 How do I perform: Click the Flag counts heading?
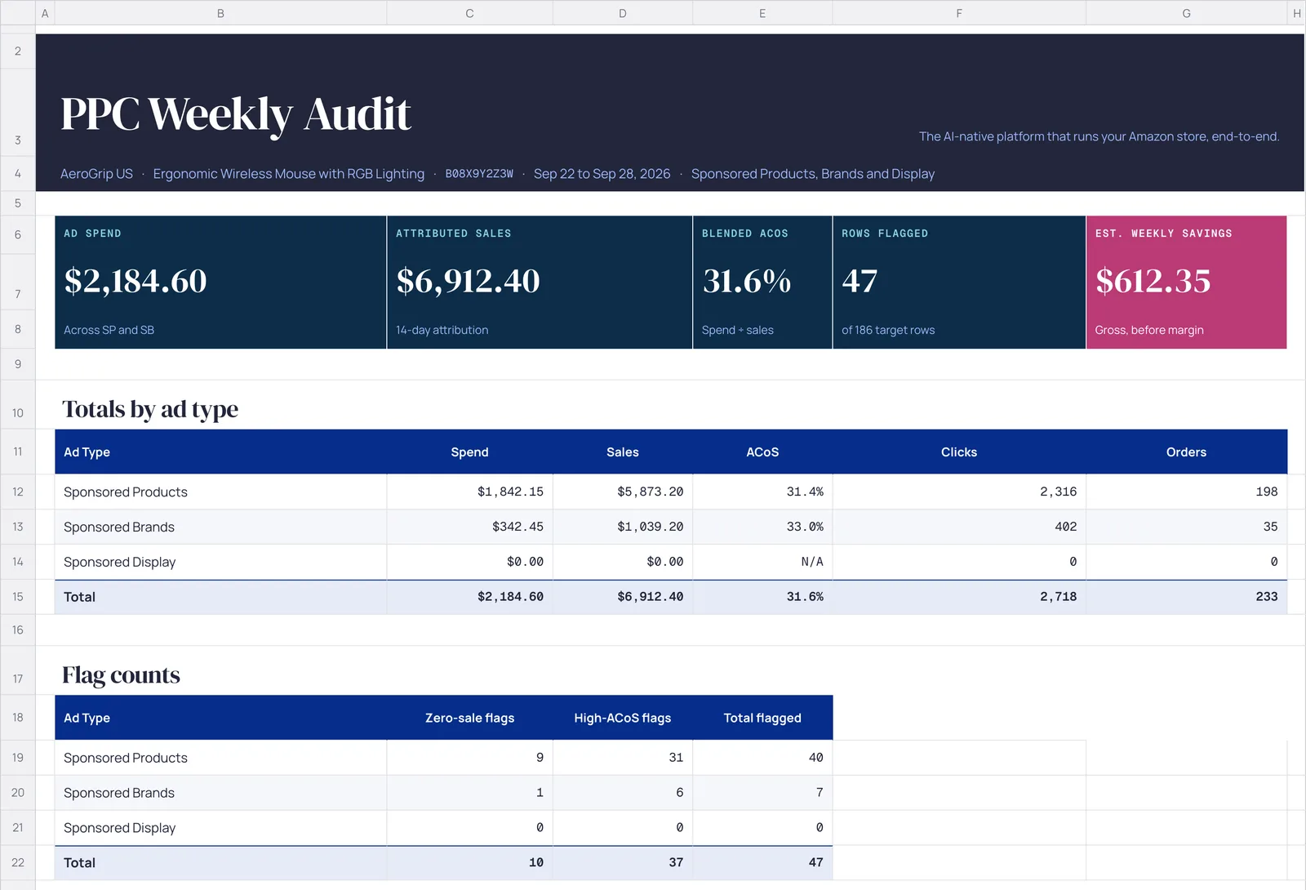tap(121, 675)
